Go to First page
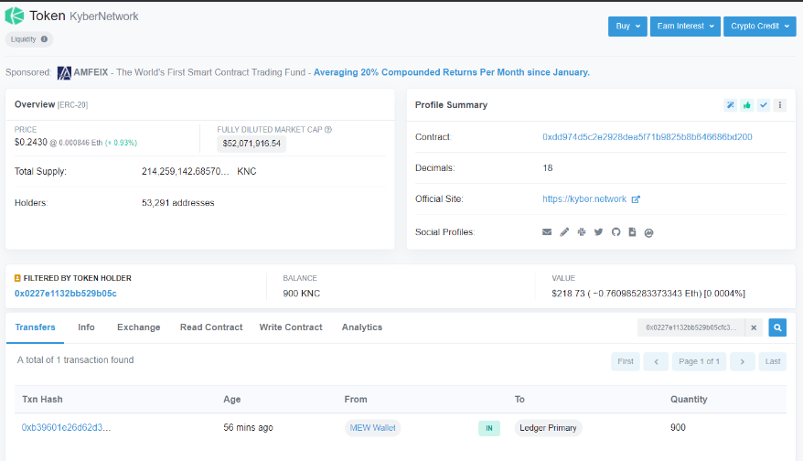803x461 pixels. [626, 361]
